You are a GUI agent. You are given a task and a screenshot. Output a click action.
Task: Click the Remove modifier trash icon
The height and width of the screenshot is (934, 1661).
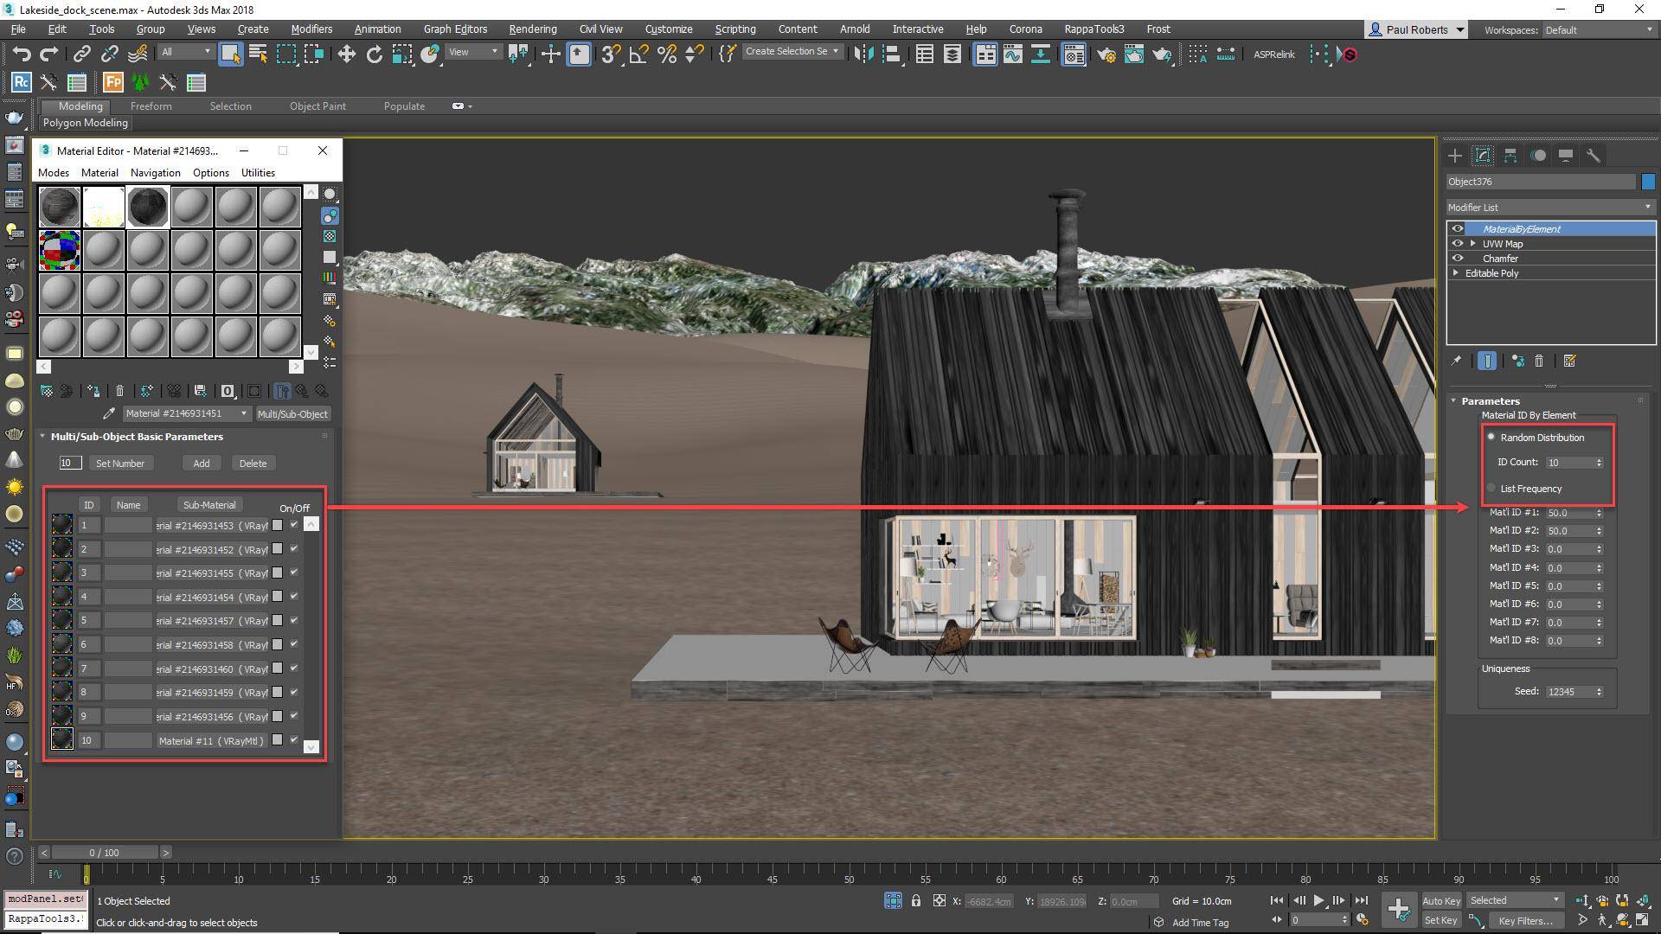(1539, 361)
